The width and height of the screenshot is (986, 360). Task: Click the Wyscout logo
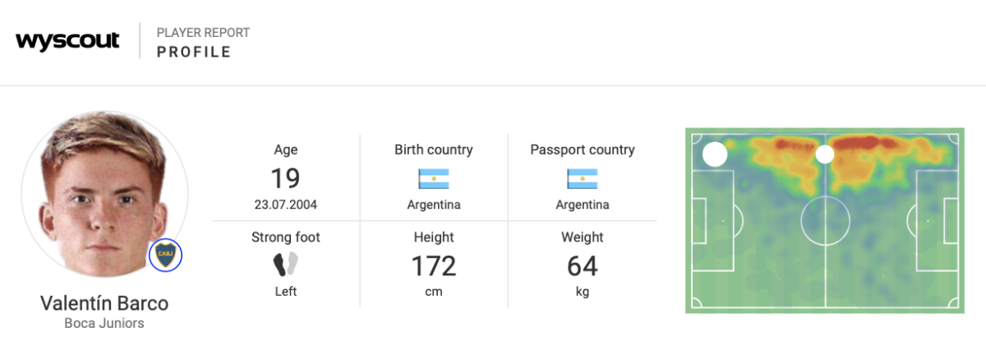(67, 41)
